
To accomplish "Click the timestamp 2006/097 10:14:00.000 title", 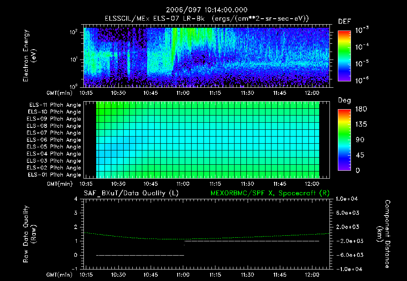I will 207,10.
